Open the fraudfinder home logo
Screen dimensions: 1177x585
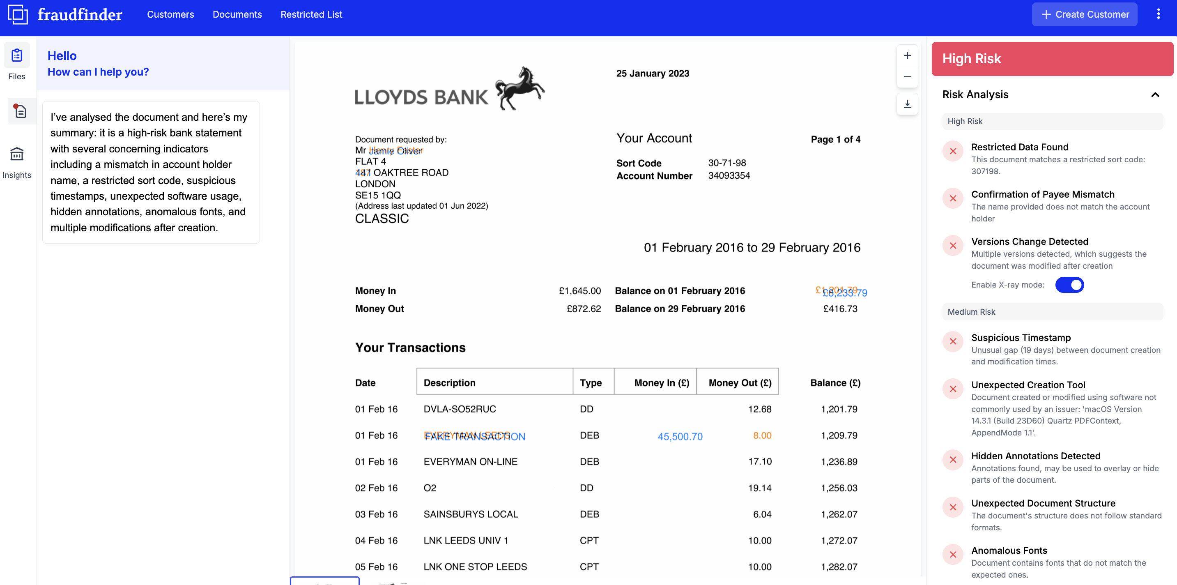(x=64, y=14)
